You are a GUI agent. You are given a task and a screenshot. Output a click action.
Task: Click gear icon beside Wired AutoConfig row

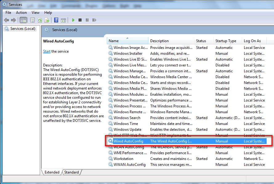coord(111,141)
